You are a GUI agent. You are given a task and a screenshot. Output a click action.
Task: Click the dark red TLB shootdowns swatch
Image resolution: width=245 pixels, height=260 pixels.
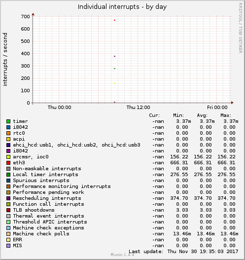click(x=8, y=210)
